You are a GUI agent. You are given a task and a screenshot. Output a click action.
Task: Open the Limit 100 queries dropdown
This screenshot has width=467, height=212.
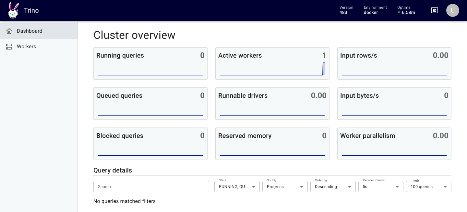point(429,186)
